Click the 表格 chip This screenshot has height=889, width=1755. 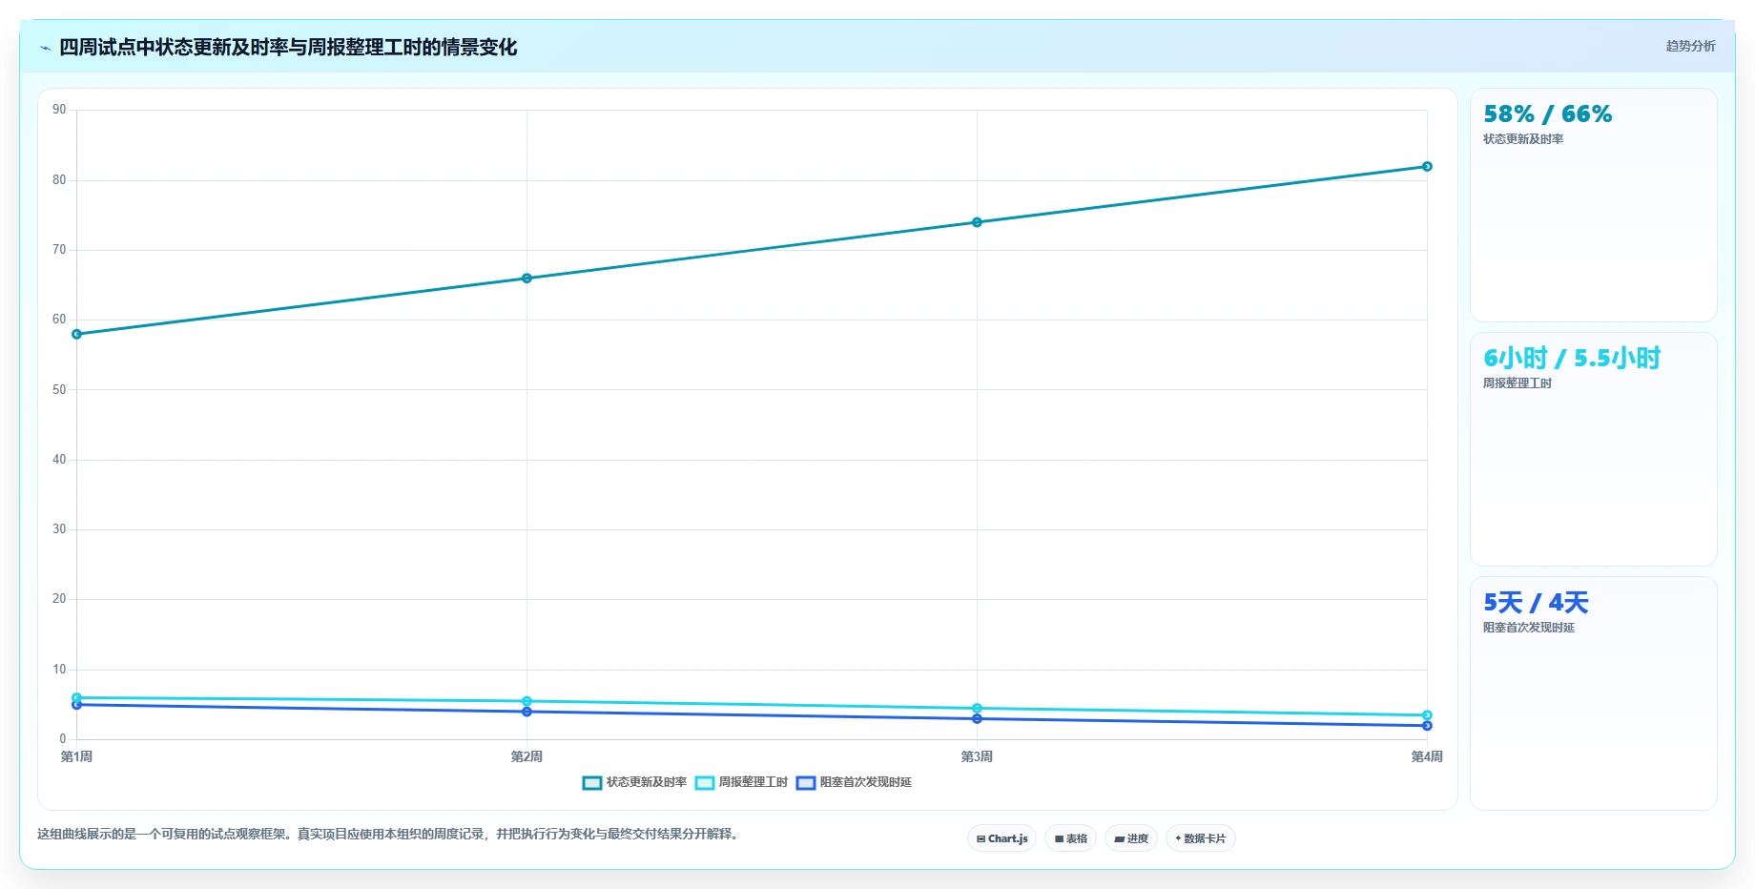1070,838
